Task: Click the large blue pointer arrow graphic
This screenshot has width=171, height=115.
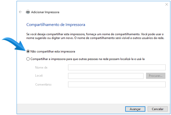Action: click(14, 44)
